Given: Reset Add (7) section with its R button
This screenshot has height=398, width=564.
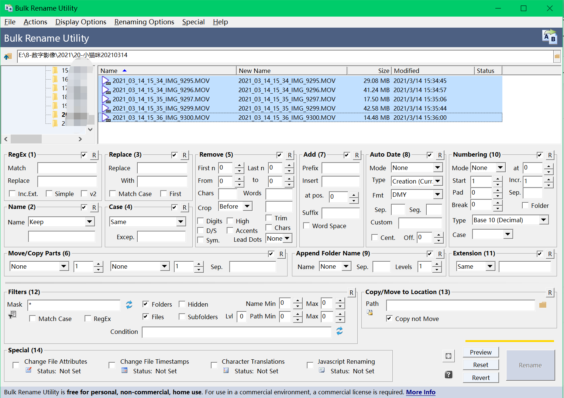Looking at the screenshot, I should (x=357, y=155).
